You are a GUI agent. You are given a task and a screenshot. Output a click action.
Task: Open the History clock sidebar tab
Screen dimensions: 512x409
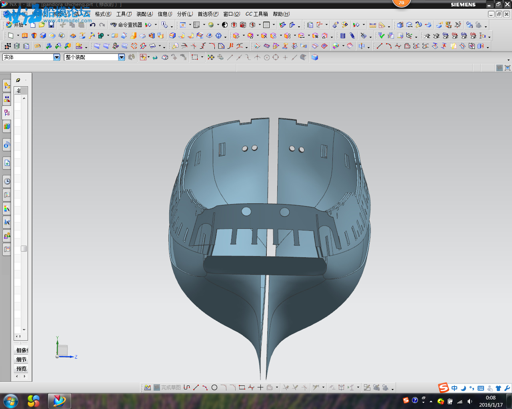(x=7, y=181)
